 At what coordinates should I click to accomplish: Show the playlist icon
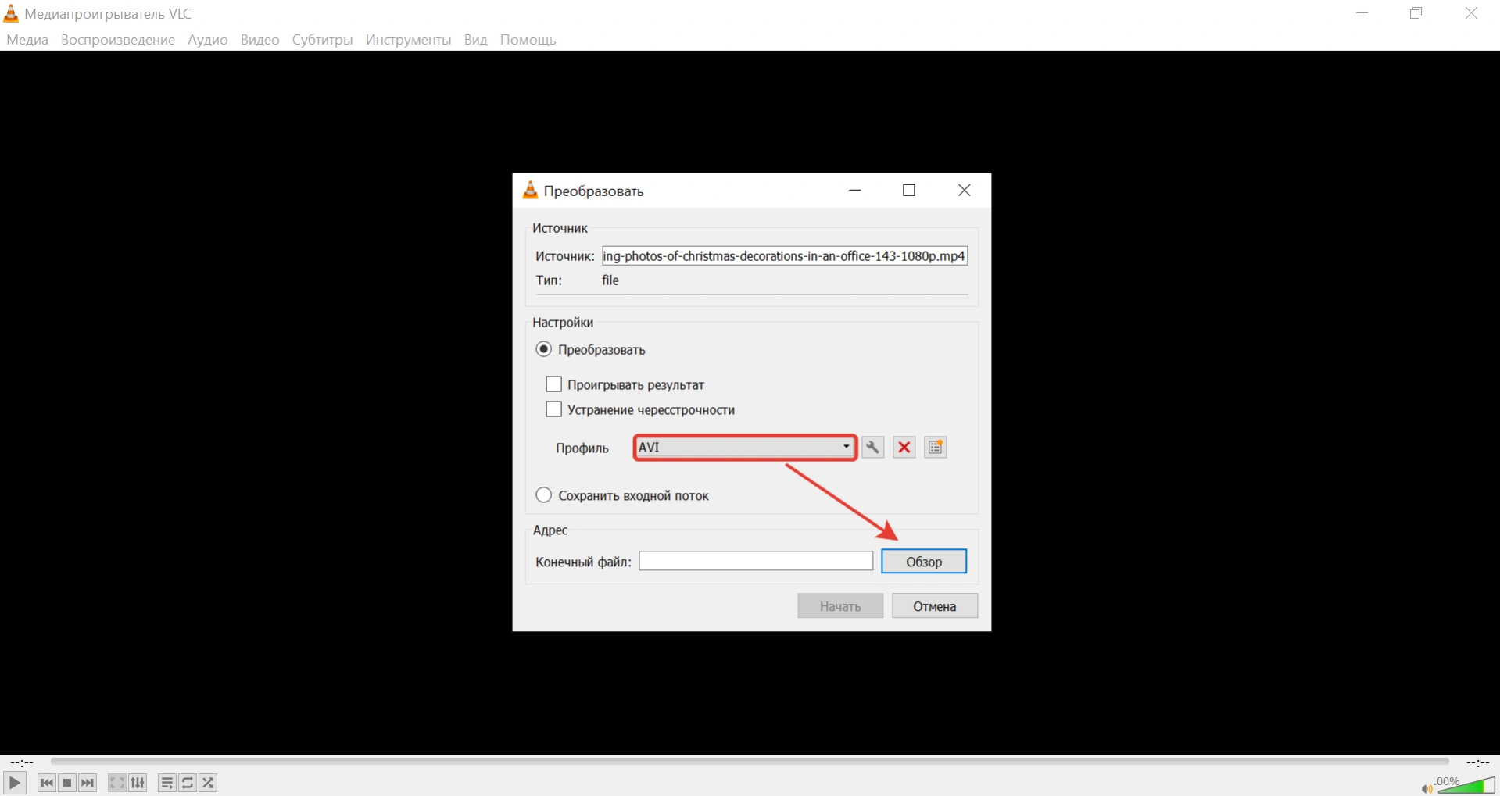(166, 783)
